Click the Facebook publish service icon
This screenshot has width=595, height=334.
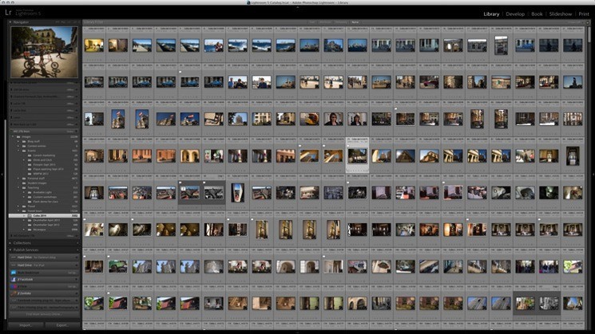click(14, 280)
